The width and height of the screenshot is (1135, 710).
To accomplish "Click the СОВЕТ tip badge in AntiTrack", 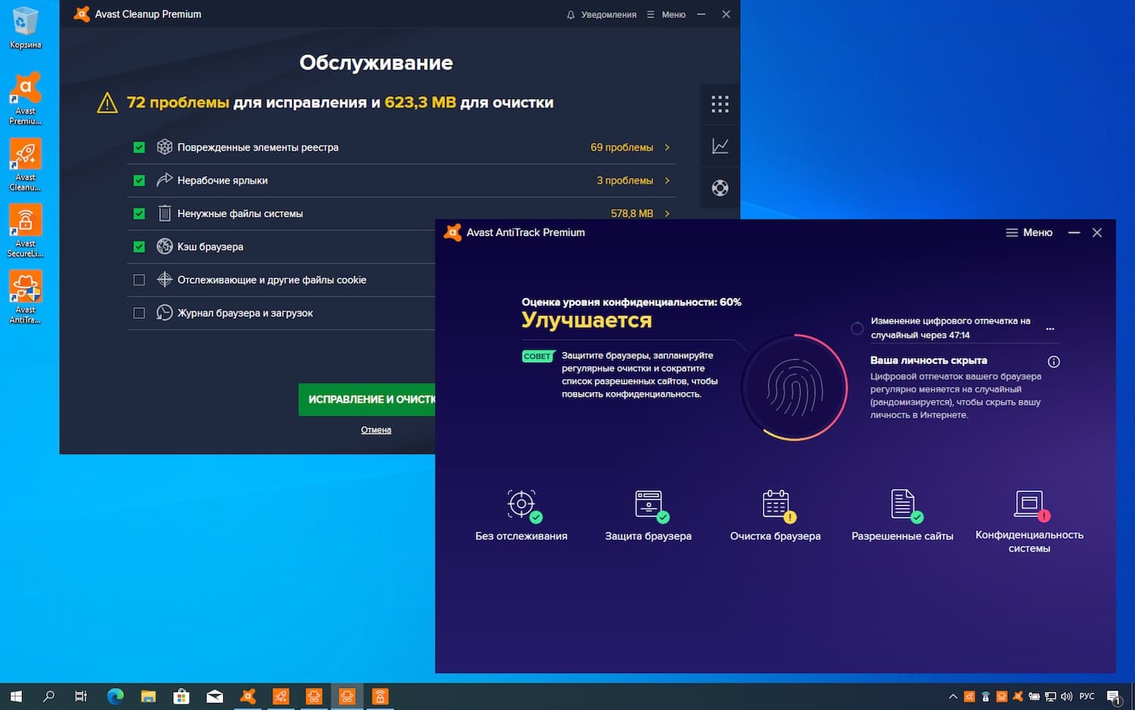I will click(x=538, y=356).
